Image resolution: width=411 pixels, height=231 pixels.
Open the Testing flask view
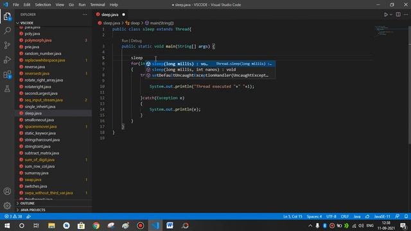click(7, 89)
